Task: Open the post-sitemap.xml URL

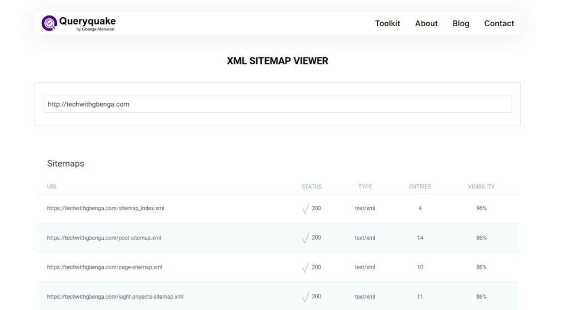Action: [104, 238]
